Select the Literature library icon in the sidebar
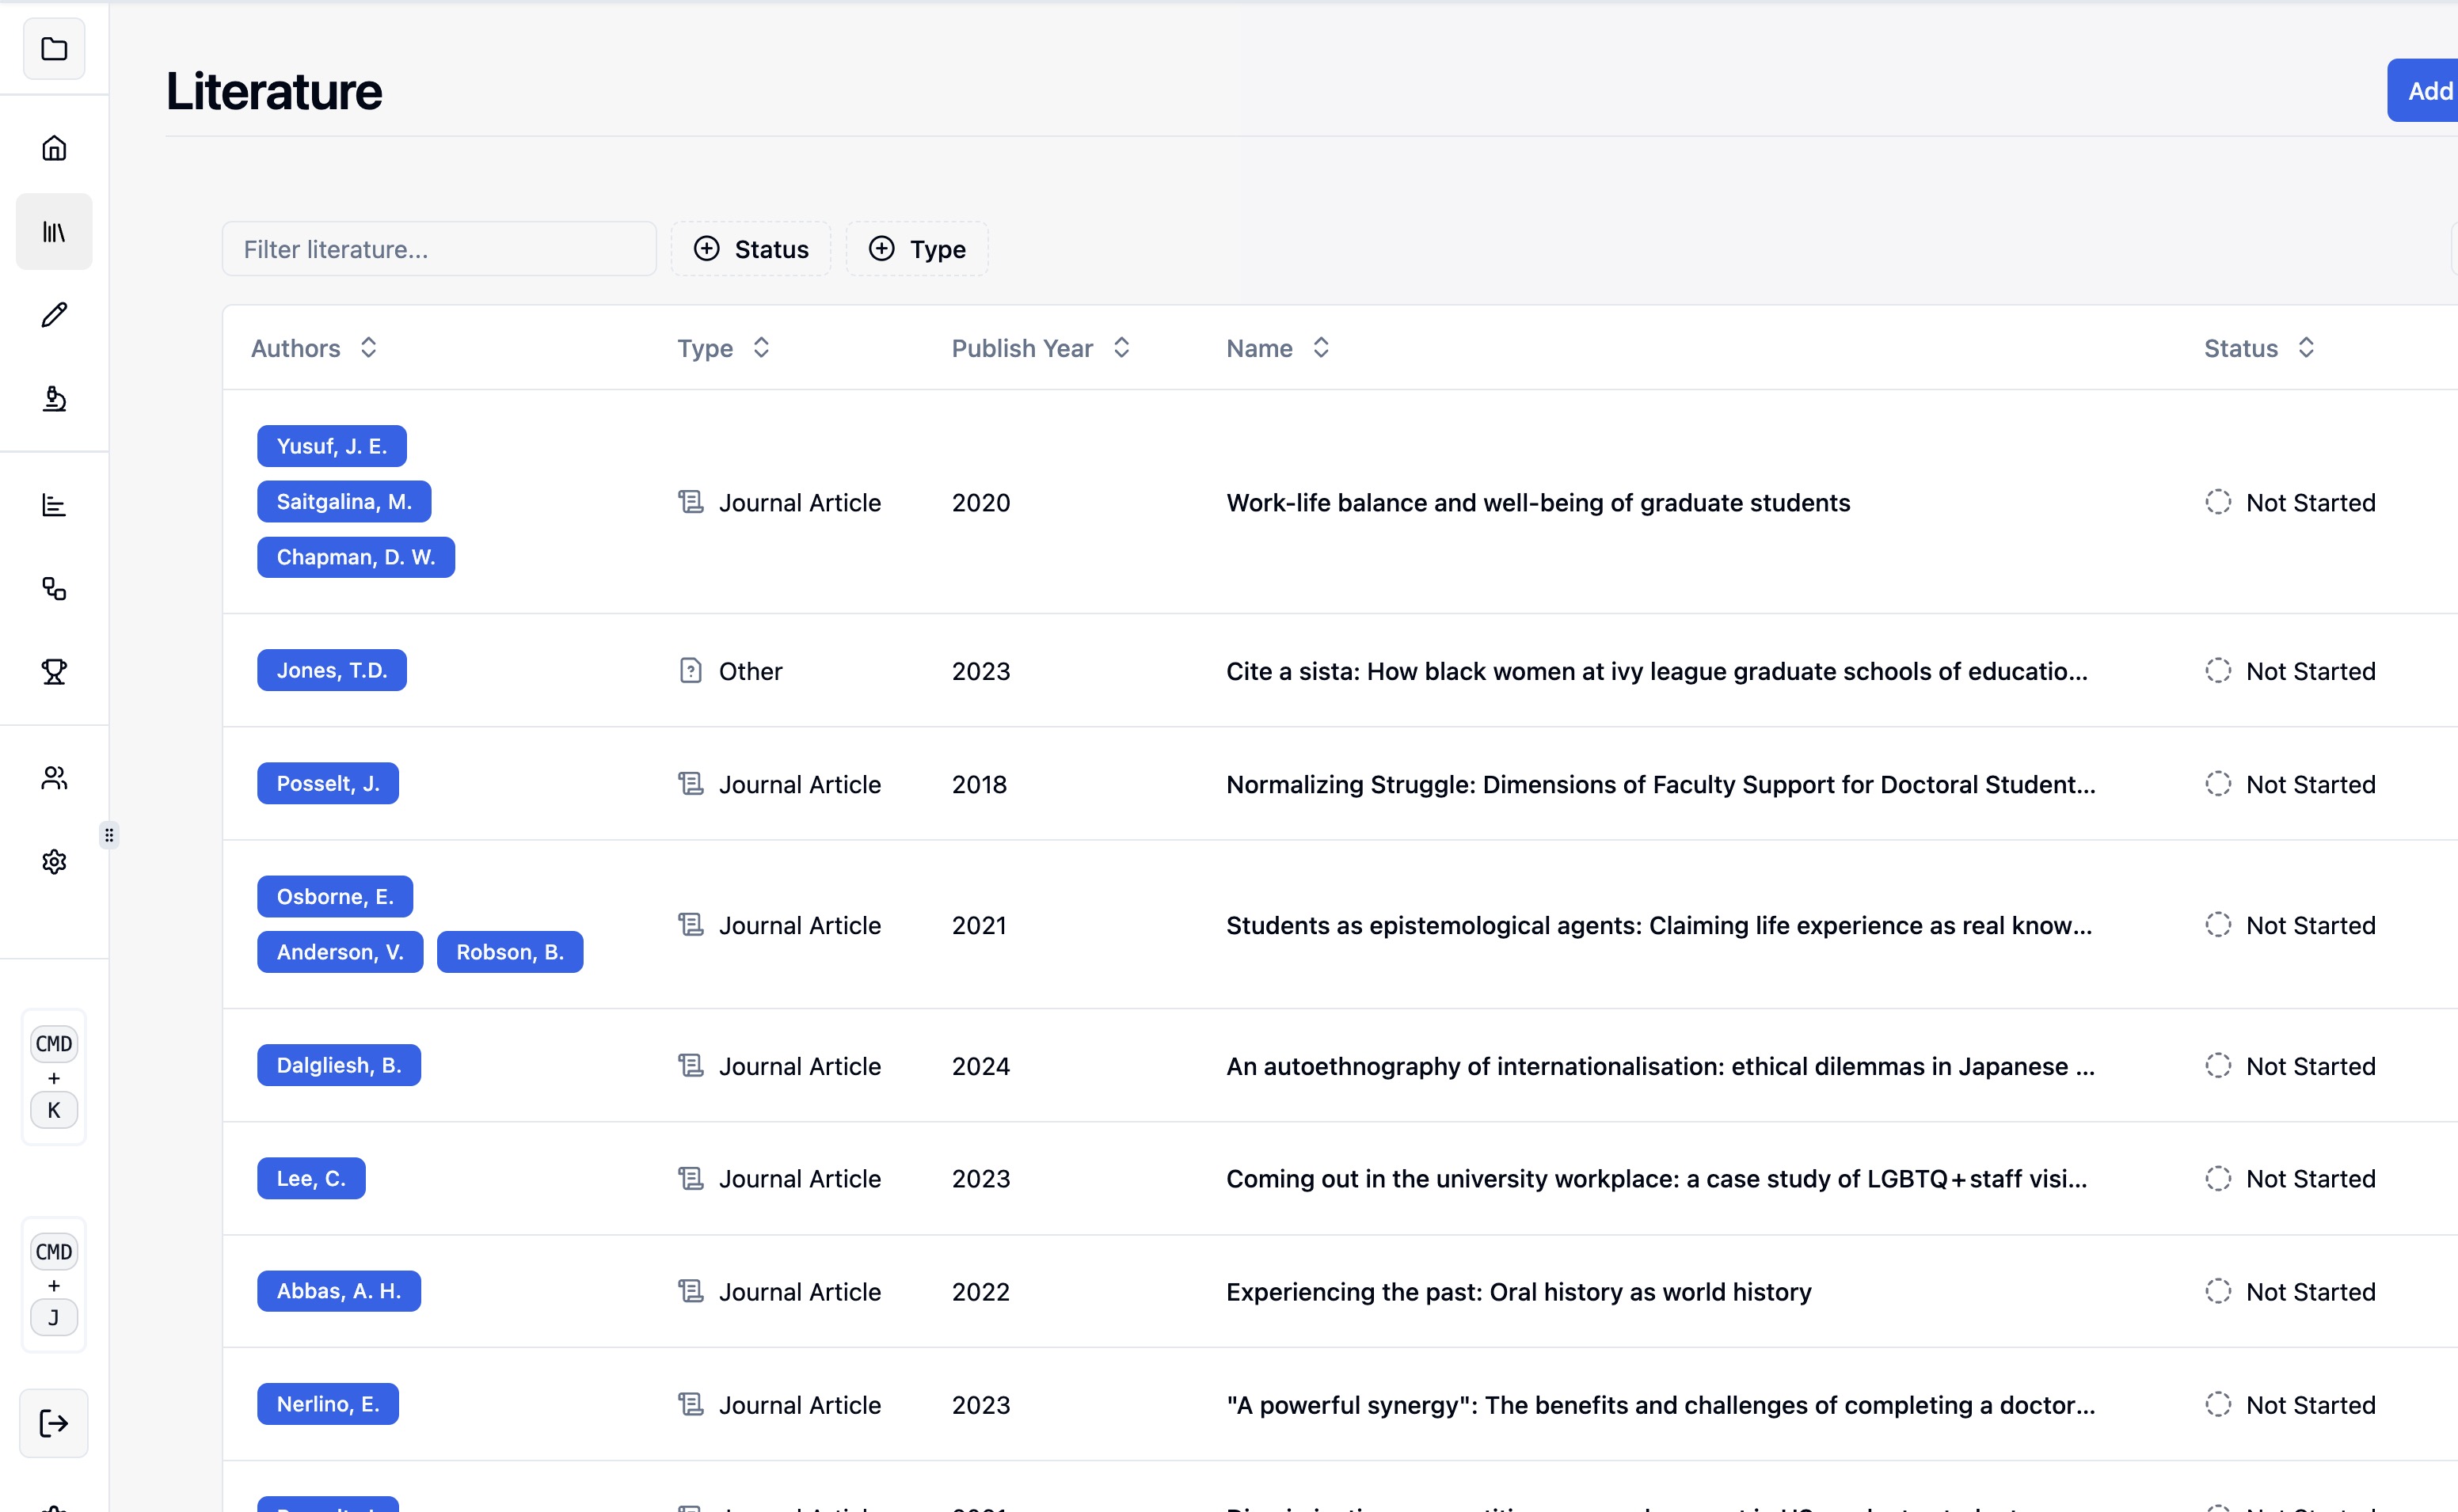 [x=54, y=232]
